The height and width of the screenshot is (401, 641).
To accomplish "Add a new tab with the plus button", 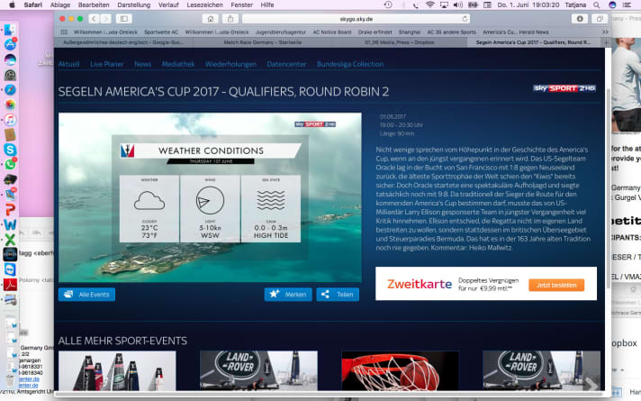I will [x=606, y=42].
